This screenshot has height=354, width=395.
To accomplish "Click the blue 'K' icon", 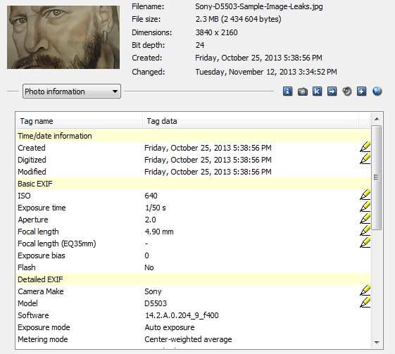I will pyautogui.click(x=317, y=91).
